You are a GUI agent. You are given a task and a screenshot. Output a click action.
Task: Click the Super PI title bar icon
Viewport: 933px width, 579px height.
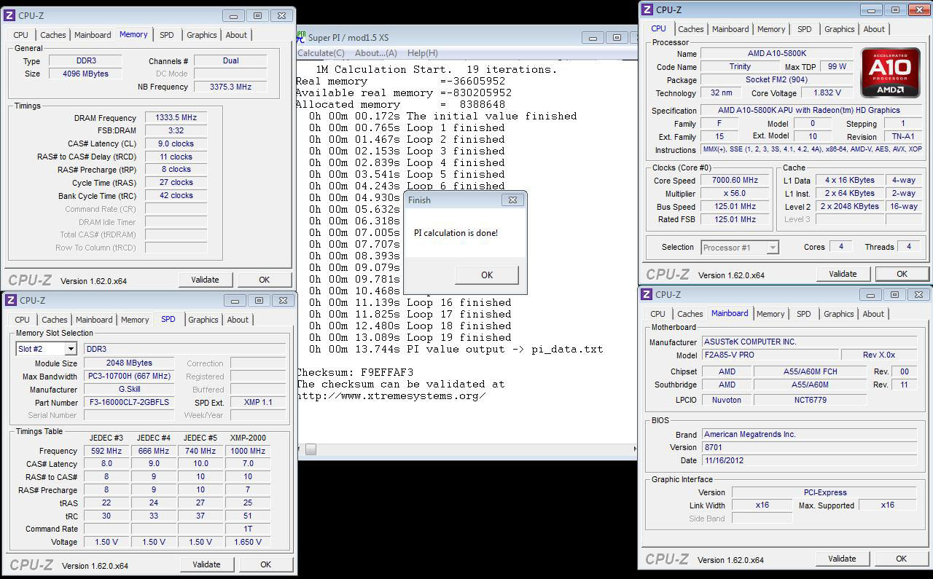click(x=301, y=36)
